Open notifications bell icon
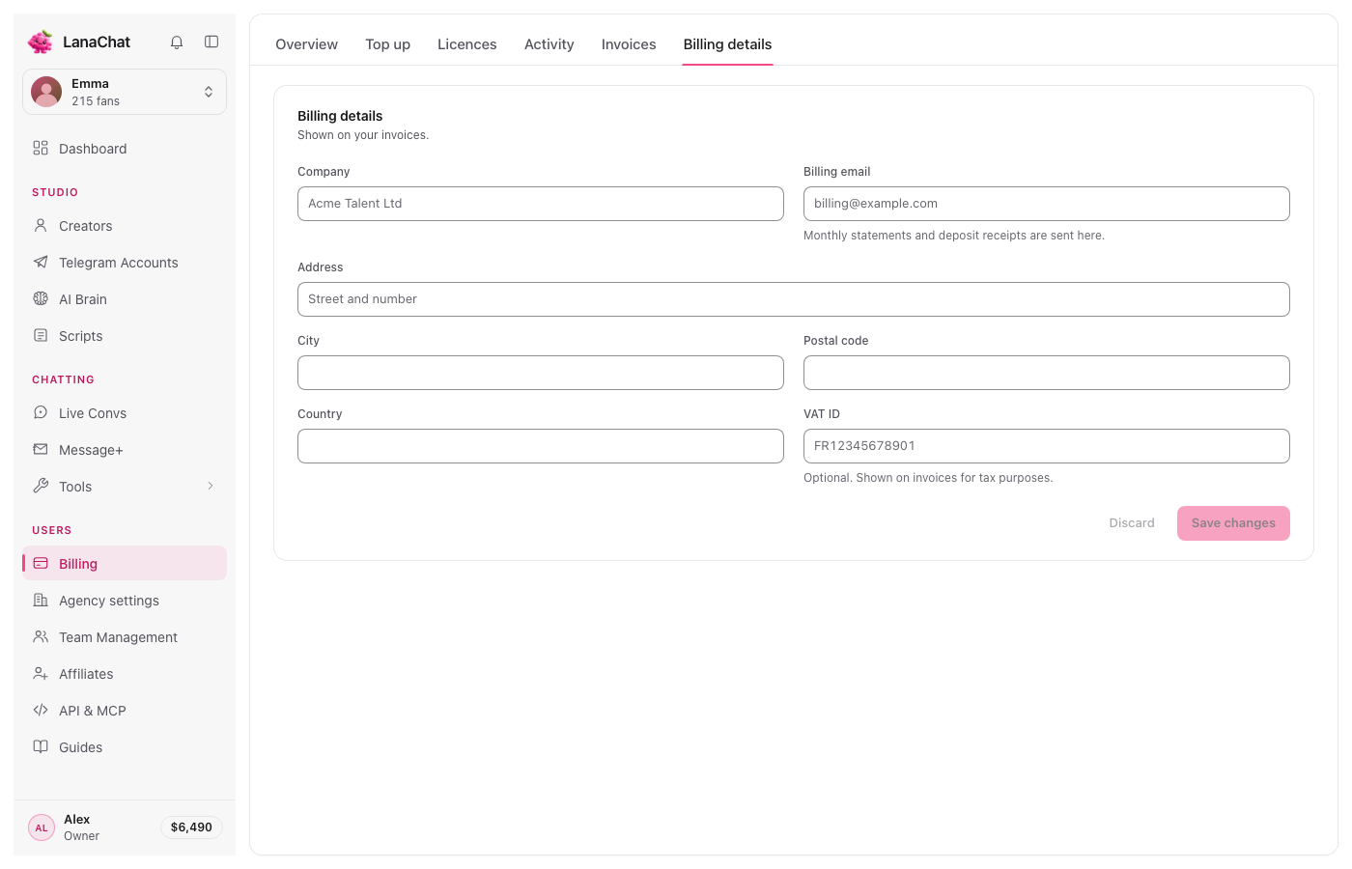 click(x=177, y=42)
